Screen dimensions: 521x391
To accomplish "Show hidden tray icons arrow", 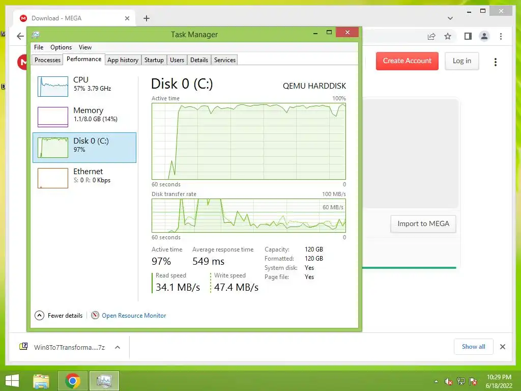I will pos(436,381).
